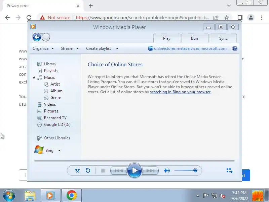Click the Chrome forward arrow
This screenshot has height=202, width=269.
(18, 18)
